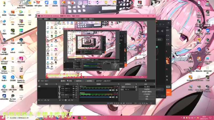Remove scene with minus icon in scenes panel
This screenshot has height=120, width=214.
[42, 100]
